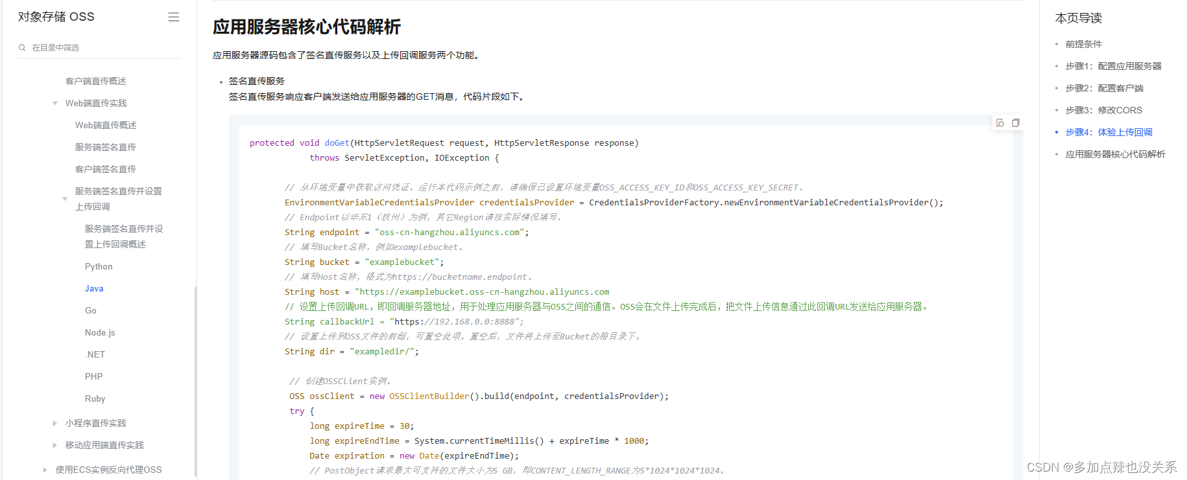Expand the 小程序直传实践 node arrow
1187x480 pixels.
click(55, 423)
